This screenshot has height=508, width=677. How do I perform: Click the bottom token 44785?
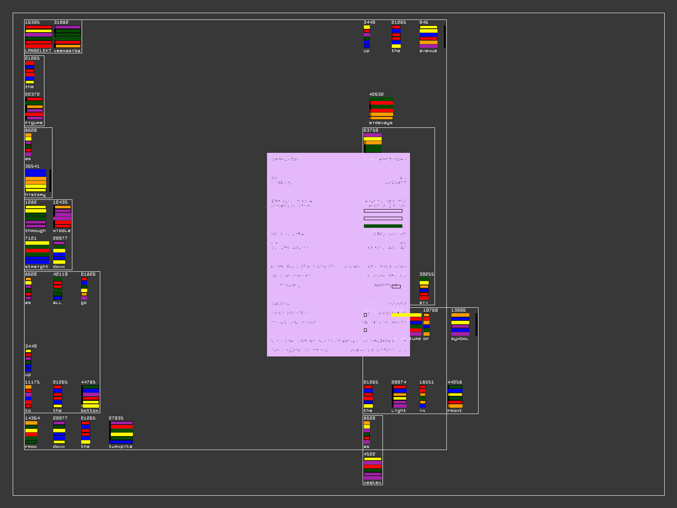[90, 396]
